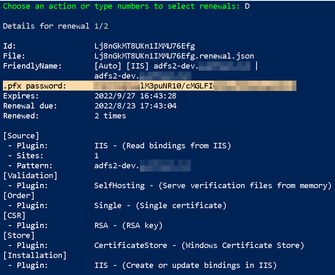Click 'Read bindings from IIS' plugin text
335x275 pixels.
click(176, 146)
